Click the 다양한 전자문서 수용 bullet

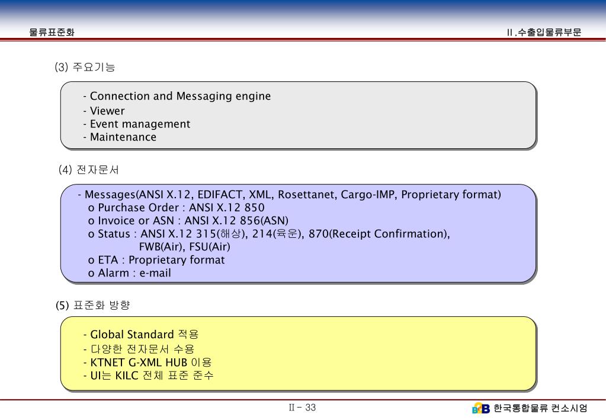[139, 349]
